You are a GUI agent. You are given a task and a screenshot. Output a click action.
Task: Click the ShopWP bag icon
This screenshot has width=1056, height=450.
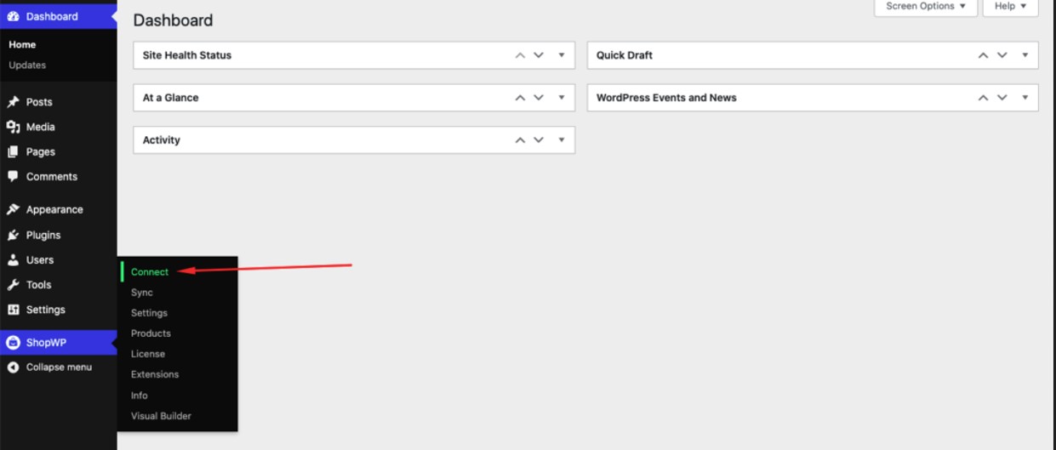(13, 343)
